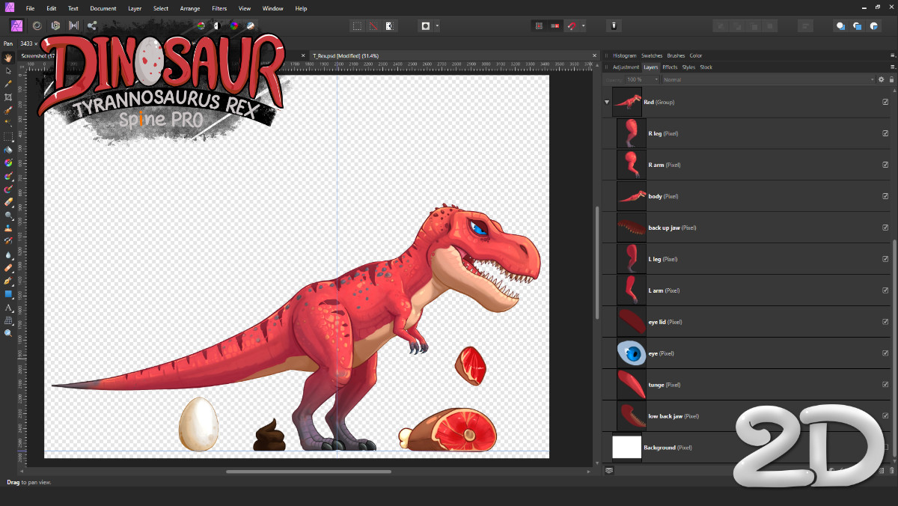Hide the Red group layer

pos(885,102)
